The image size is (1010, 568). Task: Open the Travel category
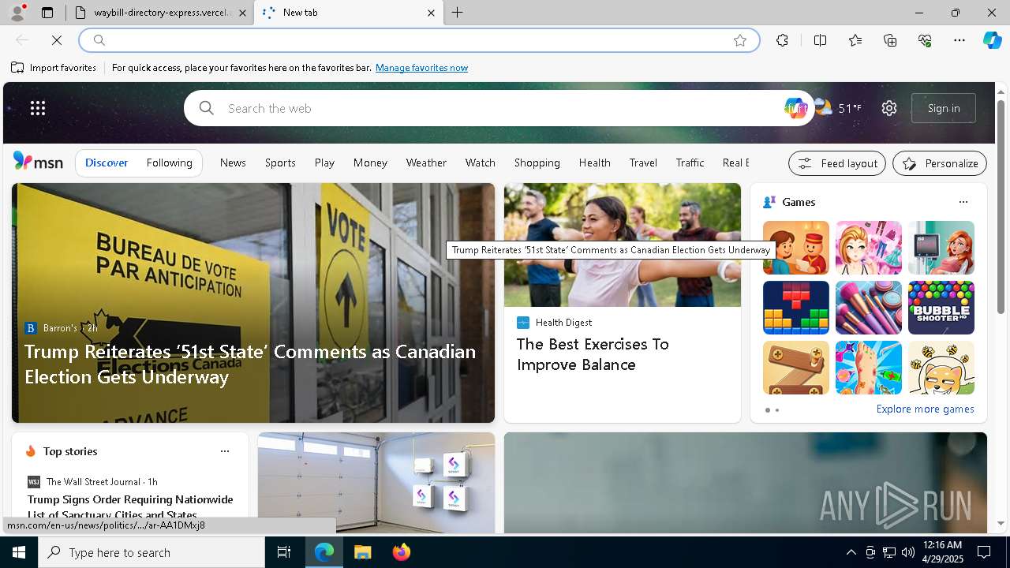coord(643,163)
